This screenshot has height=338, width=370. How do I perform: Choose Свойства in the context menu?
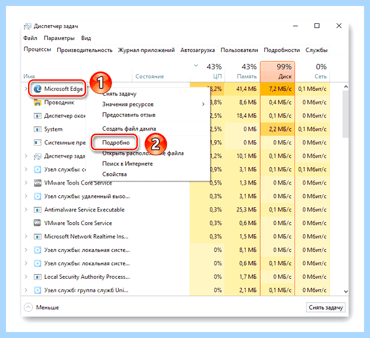point(115,174)
